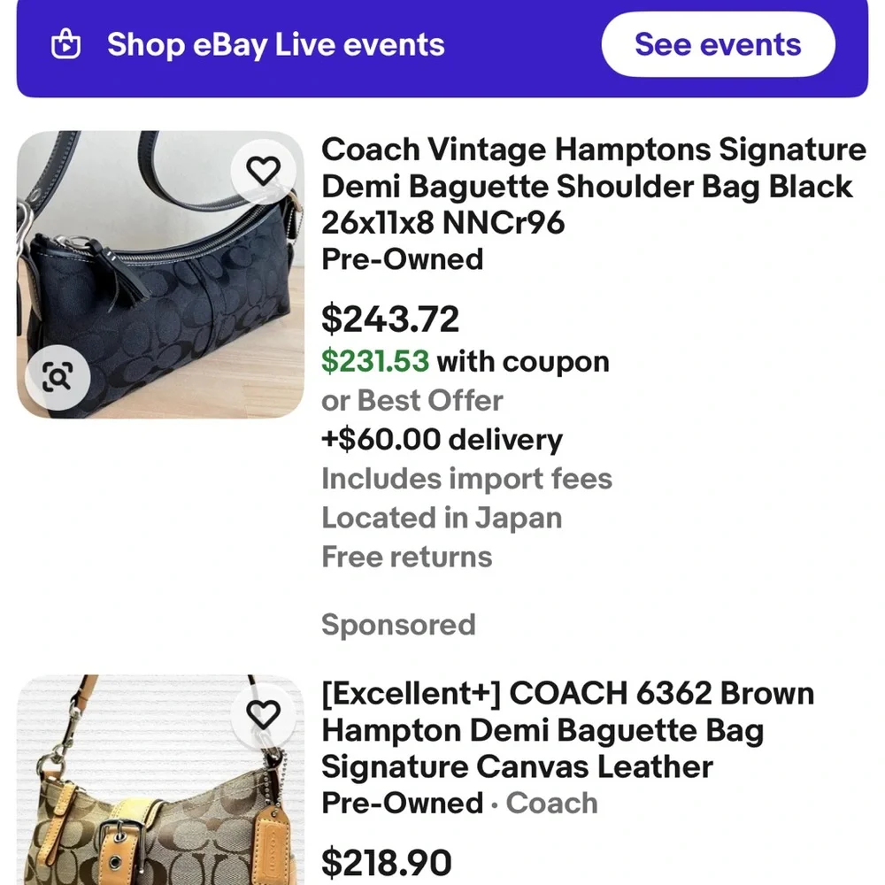This screenshot has width=885, height=885.
Task: Click the Pre-Owned · Coach label
Action: [x=459, y=804]
